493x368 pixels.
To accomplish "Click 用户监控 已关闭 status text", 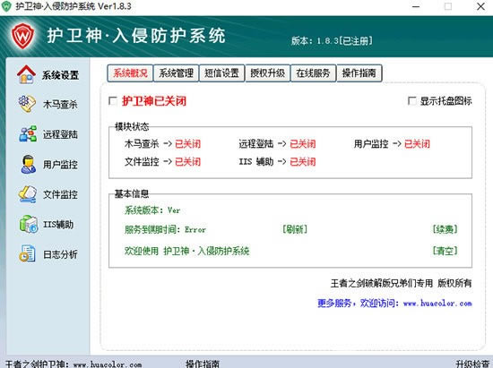I will [x=417, y=144].
